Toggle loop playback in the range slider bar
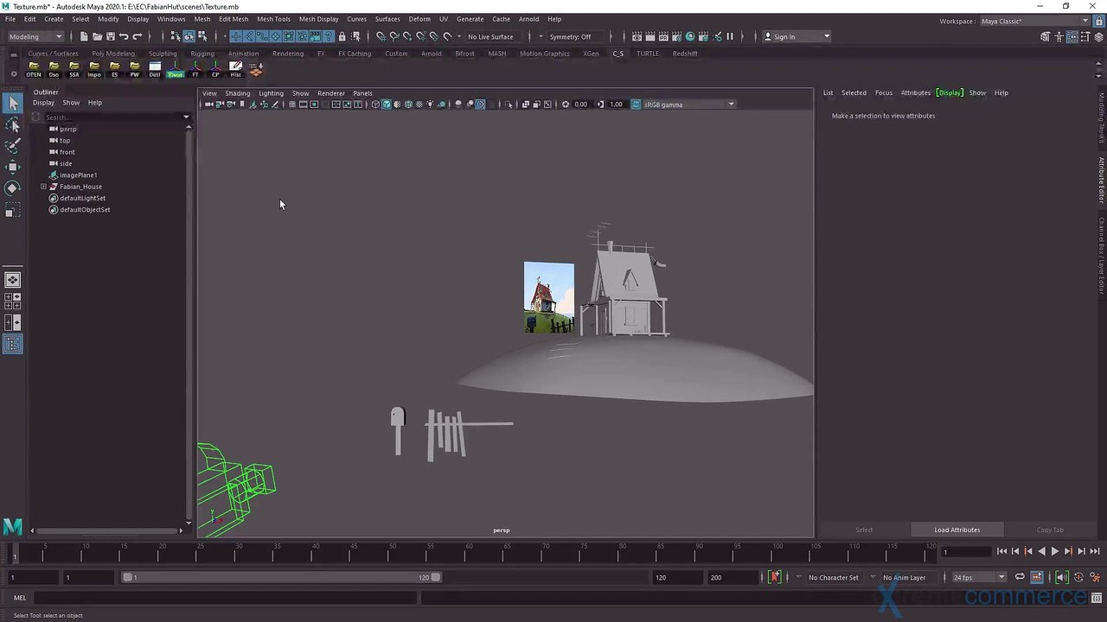The height and width of the screenshot is (622, 1107). 1020,577
